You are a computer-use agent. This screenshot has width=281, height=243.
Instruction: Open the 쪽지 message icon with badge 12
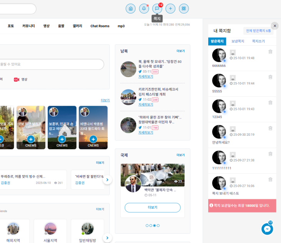pyautogui.click(x=157, y=8)
